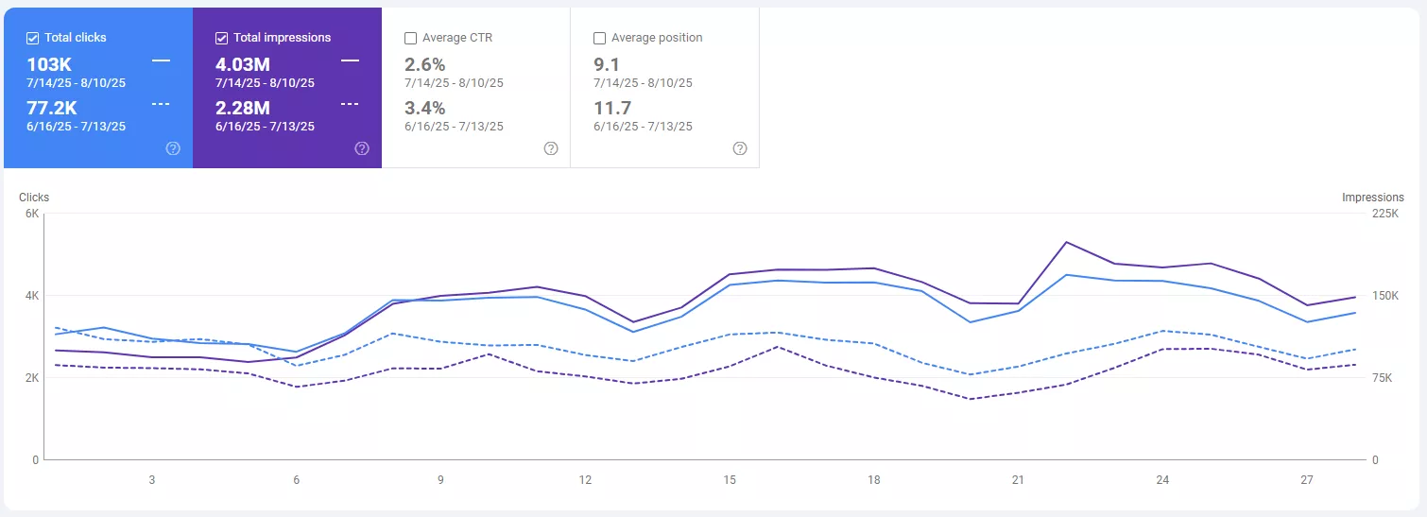Click the impressions peak at day 22

click(x=1066, y=242)
